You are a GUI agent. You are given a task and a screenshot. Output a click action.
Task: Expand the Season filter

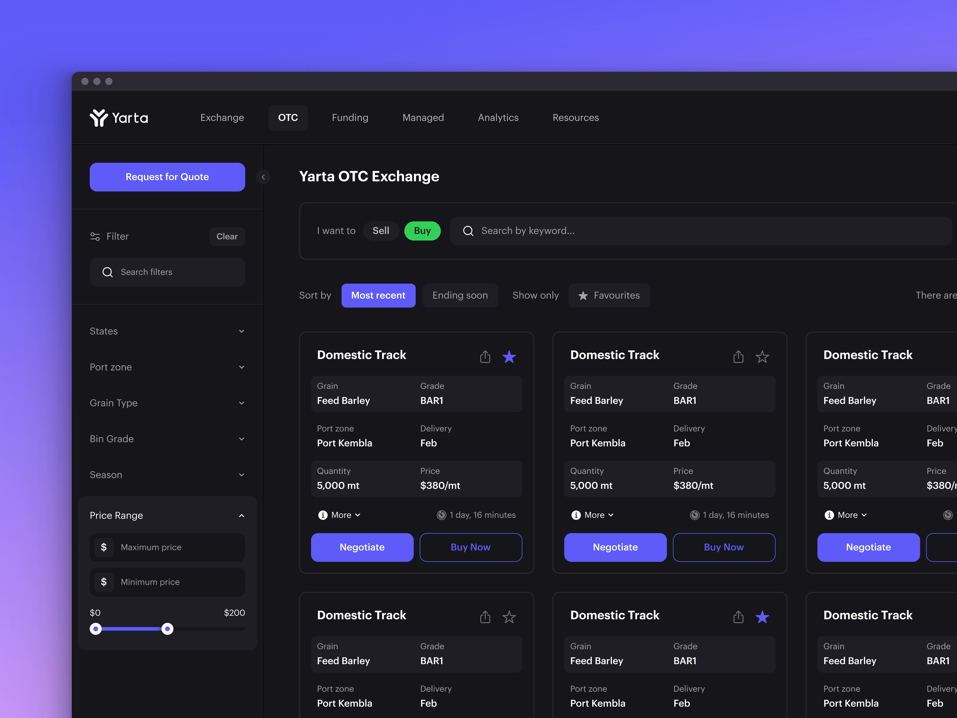(167, 475)
